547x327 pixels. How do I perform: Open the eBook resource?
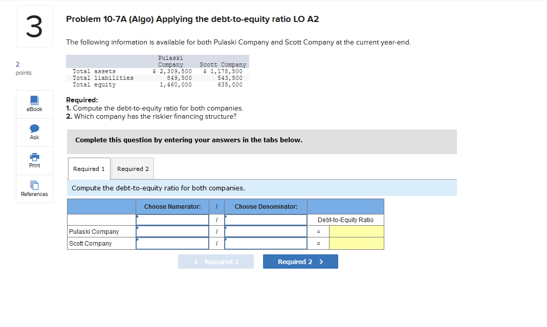[34, 104]
